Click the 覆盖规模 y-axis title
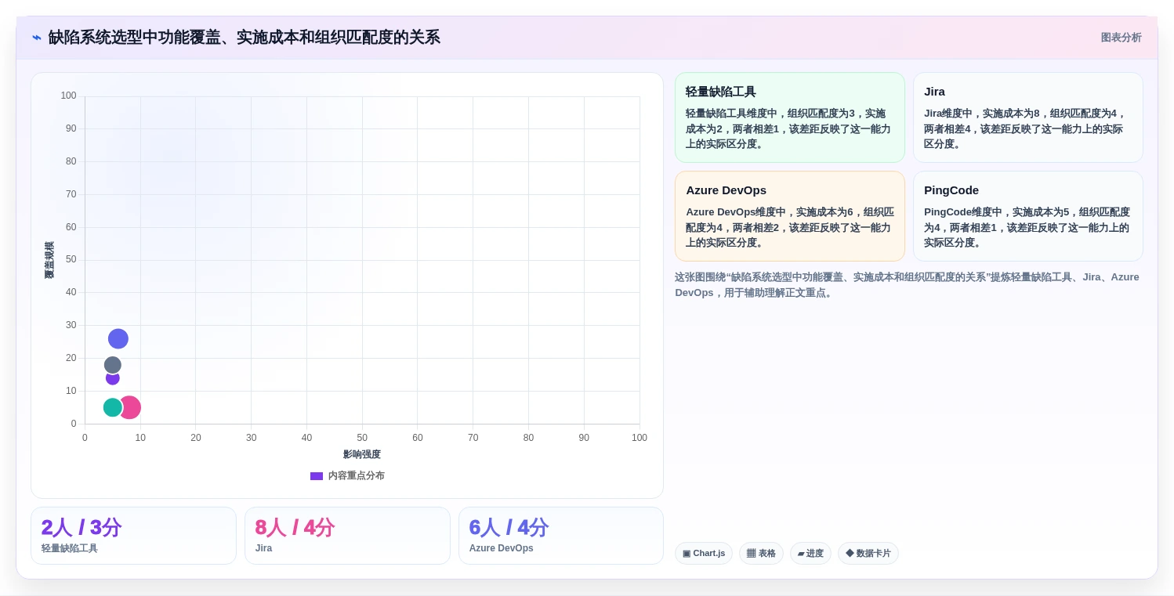Viewport: 1174px width, 596px height. pyautogui.click(x=49, y=260)
